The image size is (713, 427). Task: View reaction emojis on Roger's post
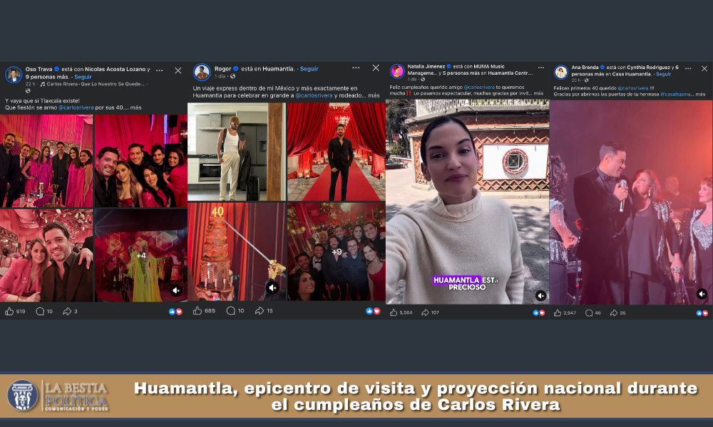[373, 311]
